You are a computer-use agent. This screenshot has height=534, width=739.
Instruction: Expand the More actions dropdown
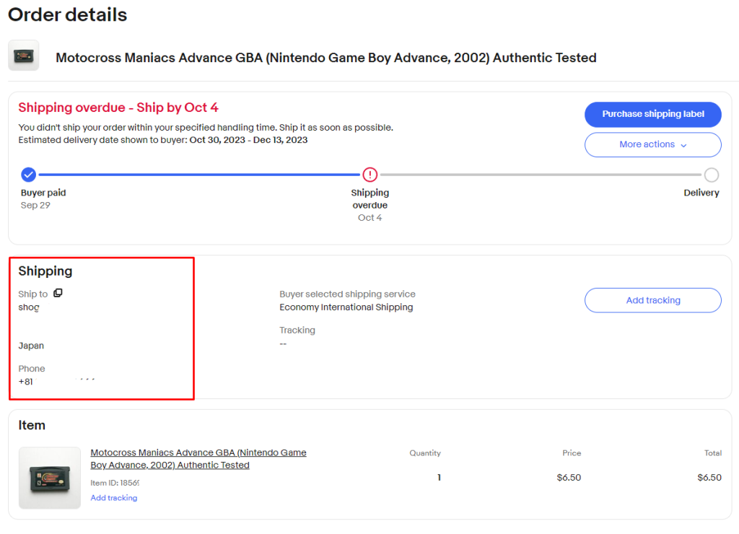652,145
